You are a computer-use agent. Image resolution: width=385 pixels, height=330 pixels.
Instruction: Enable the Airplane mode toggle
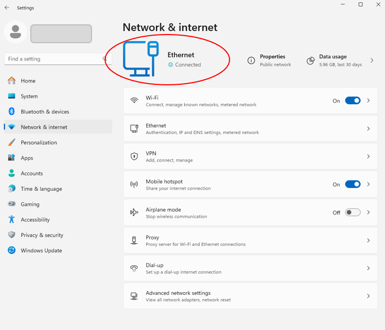[353, 212]
